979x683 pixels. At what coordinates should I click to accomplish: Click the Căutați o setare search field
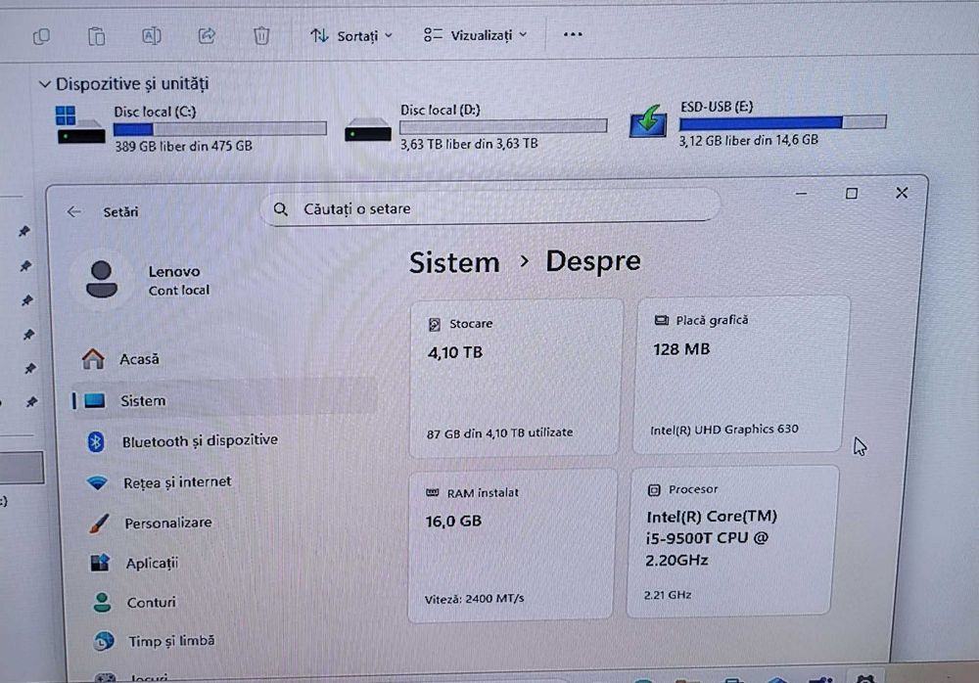point(490,207)
